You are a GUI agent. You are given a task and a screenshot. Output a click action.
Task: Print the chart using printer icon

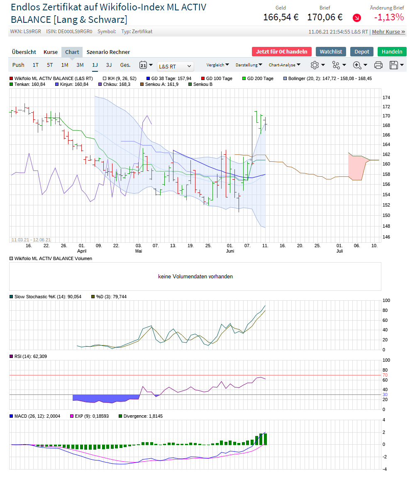click(378, 65)
